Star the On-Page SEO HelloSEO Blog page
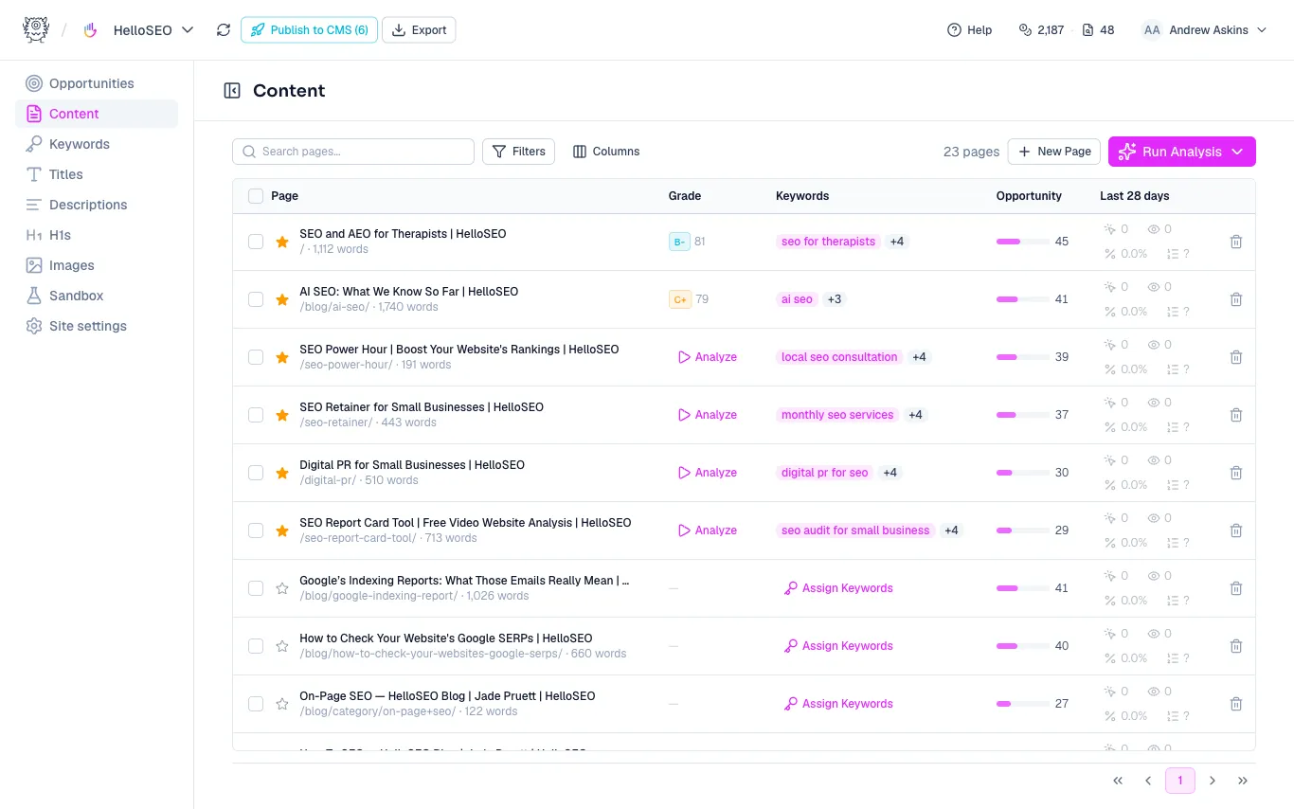 pyautogui.click(x=281, y=704)
